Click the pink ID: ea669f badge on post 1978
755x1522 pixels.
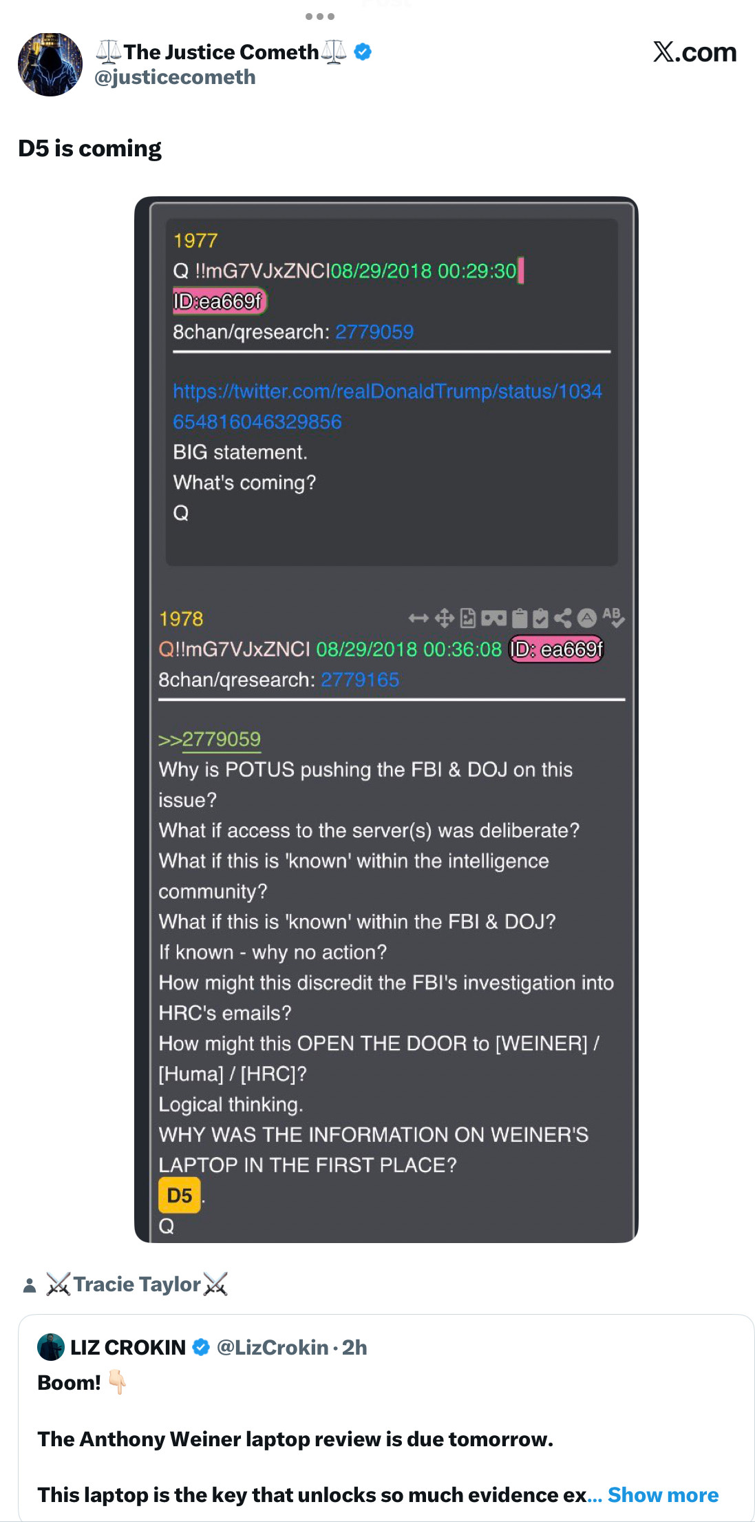[556, 649]
